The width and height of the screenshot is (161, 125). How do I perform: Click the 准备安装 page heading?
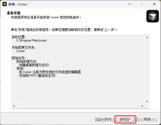(x=14, y=13)
